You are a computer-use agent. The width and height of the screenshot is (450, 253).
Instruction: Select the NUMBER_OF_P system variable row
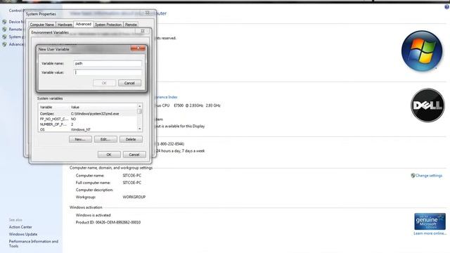88,124
